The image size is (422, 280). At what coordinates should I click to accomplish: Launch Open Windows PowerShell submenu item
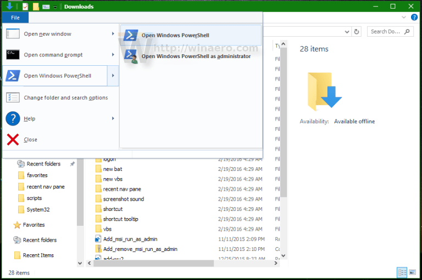coord(191,35)
